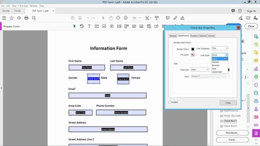The image size is (260, 146).
Task: Add a Radio Button field
Action: pyautogui.click(x=112, y=26)
